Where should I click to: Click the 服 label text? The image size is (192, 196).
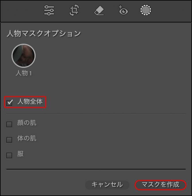(20, 154)
